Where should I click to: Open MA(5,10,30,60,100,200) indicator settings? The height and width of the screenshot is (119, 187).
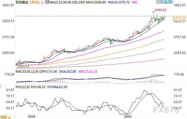click(65, 2)
